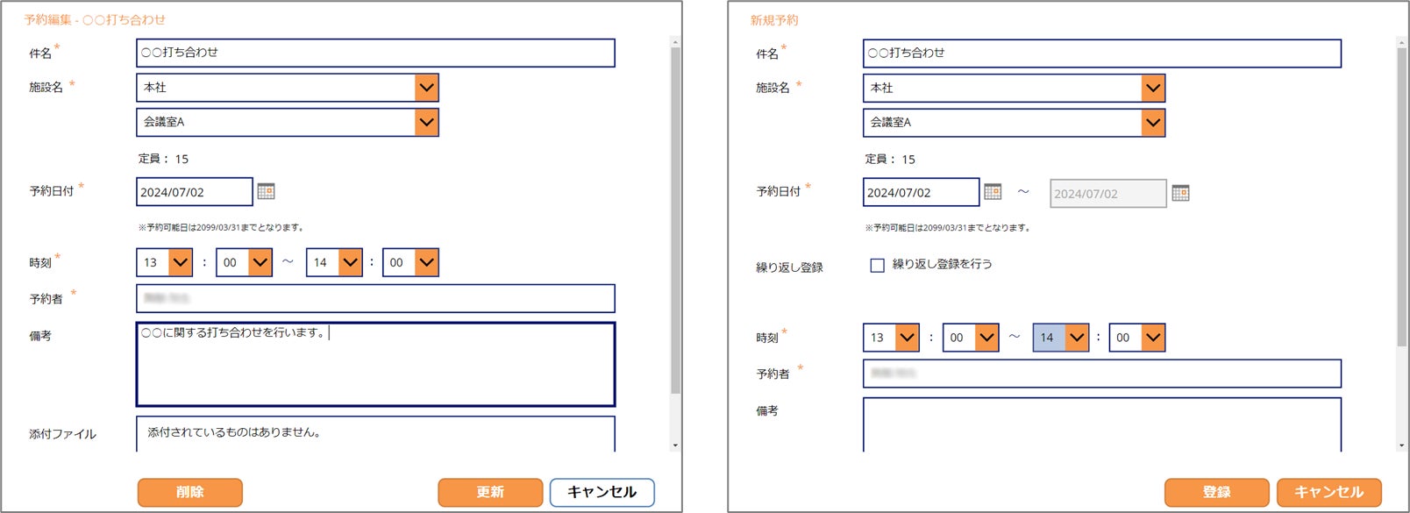The width and height of the screenshot is (1410, 513).
Task: Open start minute 00 dropdown in edit dialog
Action: [260, 262]
